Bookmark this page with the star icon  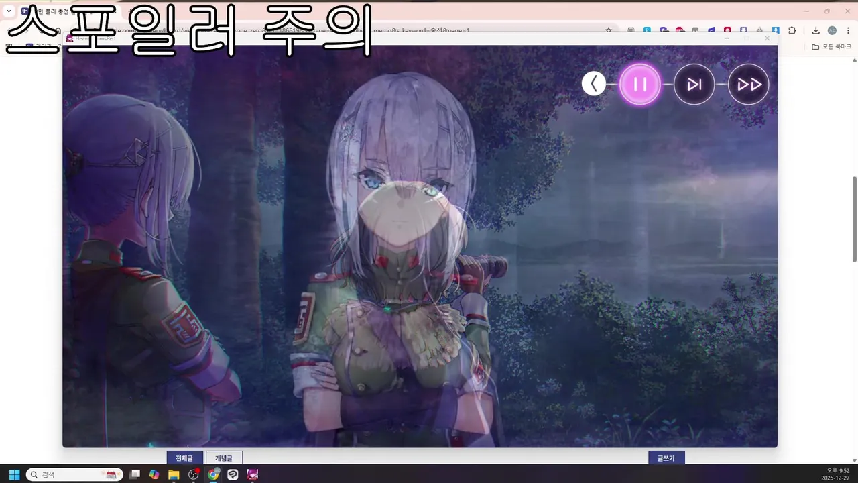(x=609, y=30)
